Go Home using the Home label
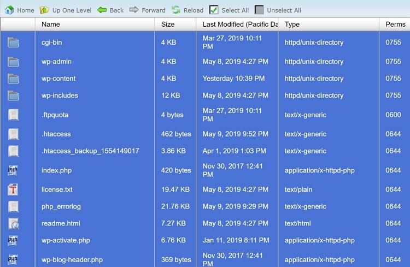 26,10
